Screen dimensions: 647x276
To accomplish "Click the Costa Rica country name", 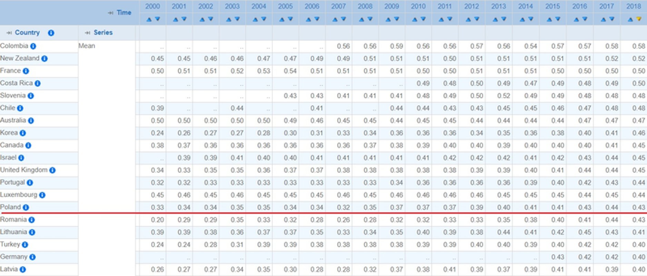I will tap(16, 83).
